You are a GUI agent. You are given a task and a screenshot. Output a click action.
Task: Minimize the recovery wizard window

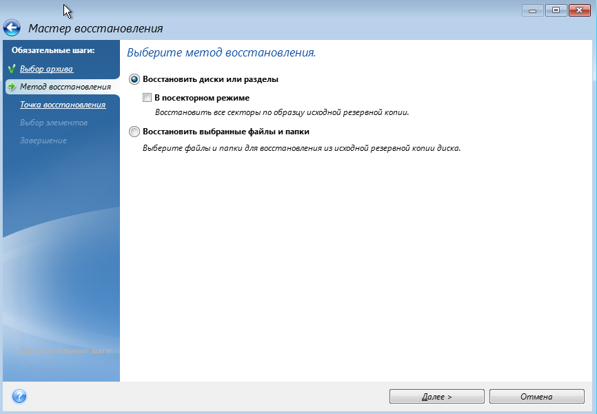(x=532, y=10)
